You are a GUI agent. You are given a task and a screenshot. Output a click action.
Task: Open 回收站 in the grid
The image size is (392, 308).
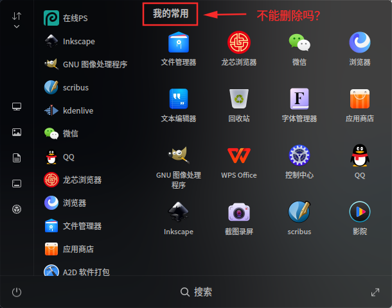[239, 105]
